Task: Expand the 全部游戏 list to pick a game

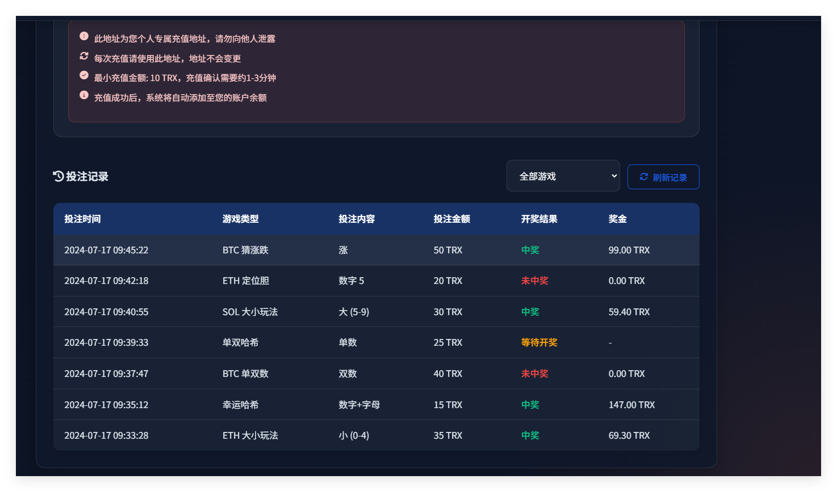Action: click(563, 176)
